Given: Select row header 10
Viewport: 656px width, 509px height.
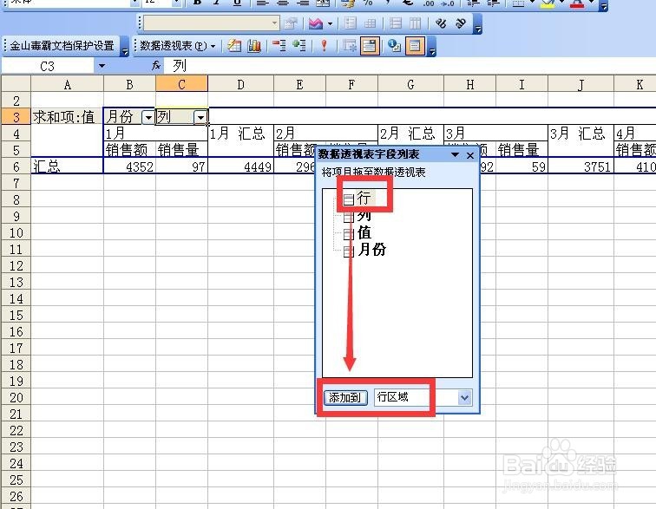Looking at the screenshot, I should coord(16,232).
